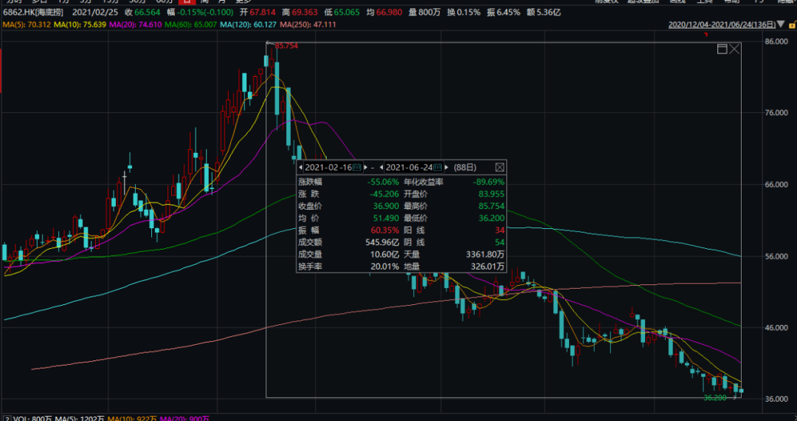Open the calendar picker for start date 2021-02-16
This screenshot has width=797, height=421.
point(357,167)
